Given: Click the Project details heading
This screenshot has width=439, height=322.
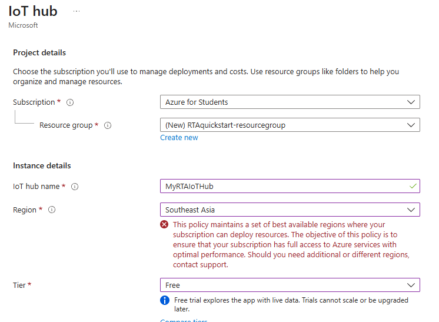Looking at the screenshot, I should (39, 52).
